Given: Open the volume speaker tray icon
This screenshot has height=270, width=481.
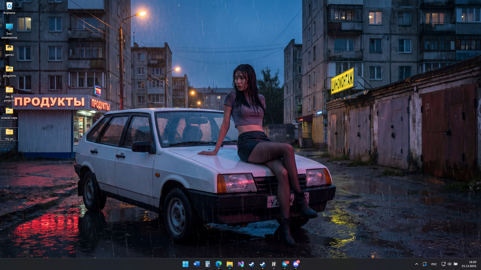Looking at the screenshot, I should click(449, 264).
